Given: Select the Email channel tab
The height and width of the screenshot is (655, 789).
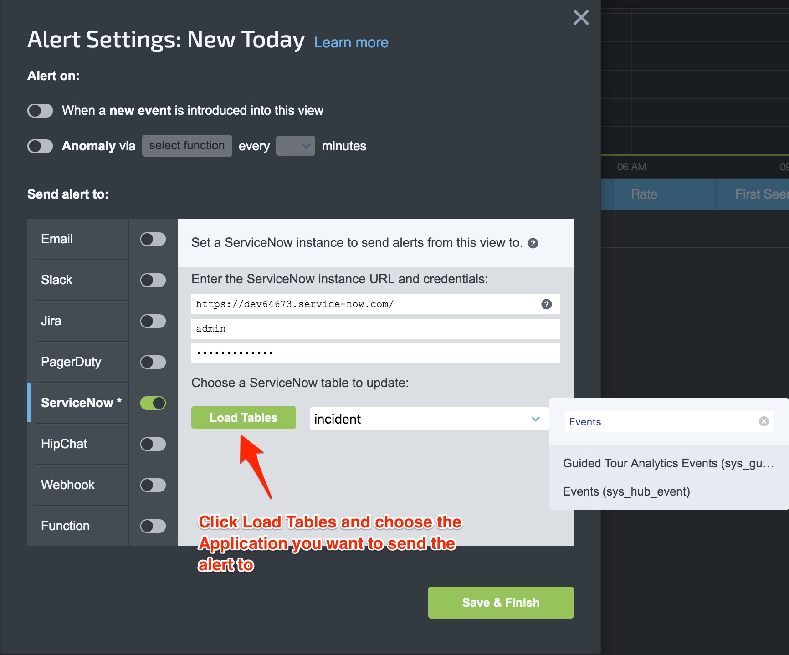Looking at the screenshot, I should (x=78, y=239).
